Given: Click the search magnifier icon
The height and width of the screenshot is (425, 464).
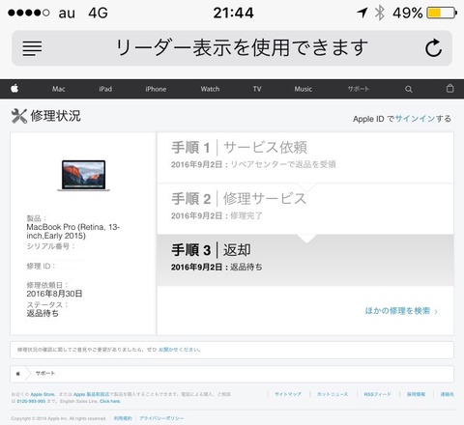Looking at the screenshot, I should pos(409,89).
